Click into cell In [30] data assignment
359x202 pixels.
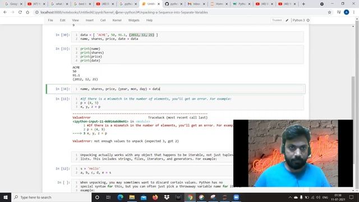click(x=188, y=37)
